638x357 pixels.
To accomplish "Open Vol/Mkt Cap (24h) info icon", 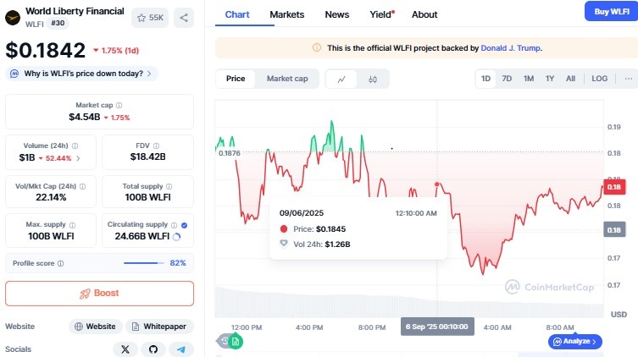I will pos(82,186).
